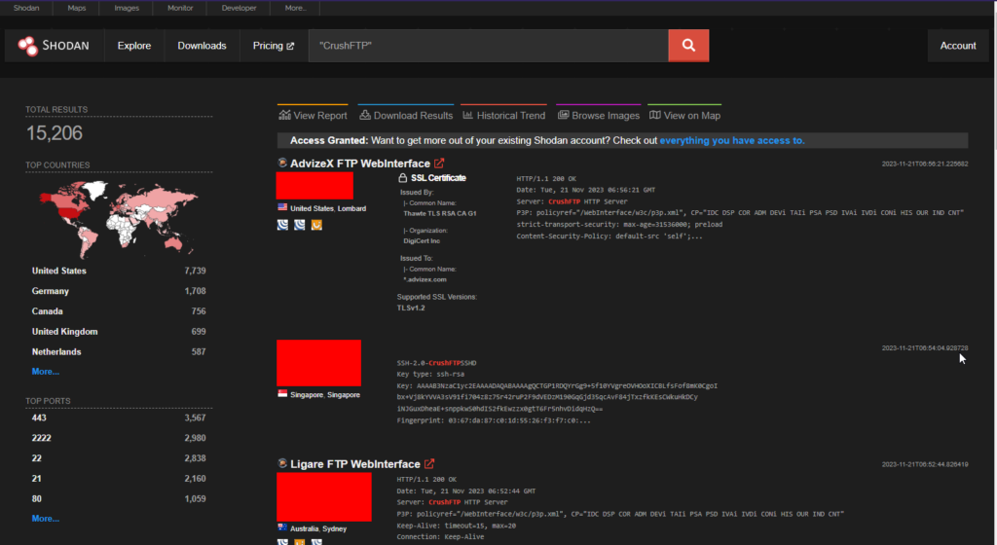Click the world map under Top Countries

(x=118, y=218)
